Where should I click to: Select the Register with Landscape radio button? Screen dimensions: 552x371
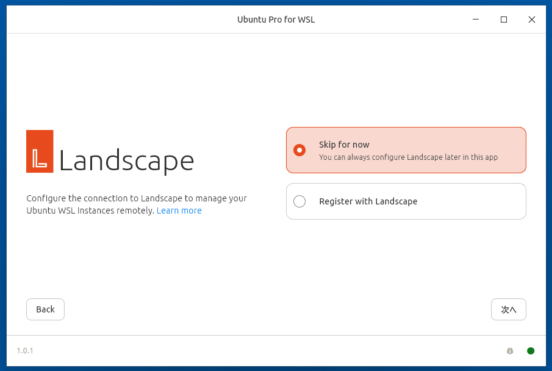point(299,201)
